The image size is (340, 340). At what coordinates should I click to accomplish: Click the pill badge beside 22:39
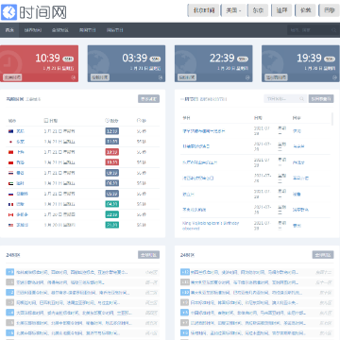click(x=243, y=59)
